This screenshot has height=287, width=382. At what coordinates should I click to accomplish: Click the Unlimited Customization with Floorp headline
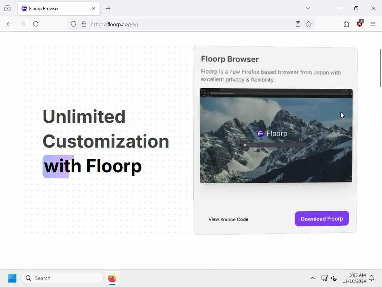pos(106,142)
